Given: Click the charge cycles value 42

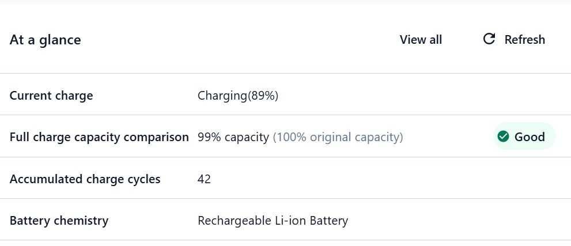Looking at the screenshot, I should (204, 179).
